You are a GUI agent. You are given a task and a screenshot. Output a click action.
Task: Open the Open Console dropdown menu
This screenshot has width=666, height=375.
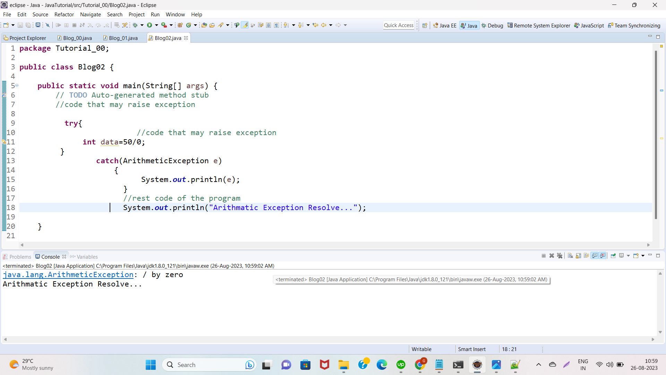pos(643,256)
